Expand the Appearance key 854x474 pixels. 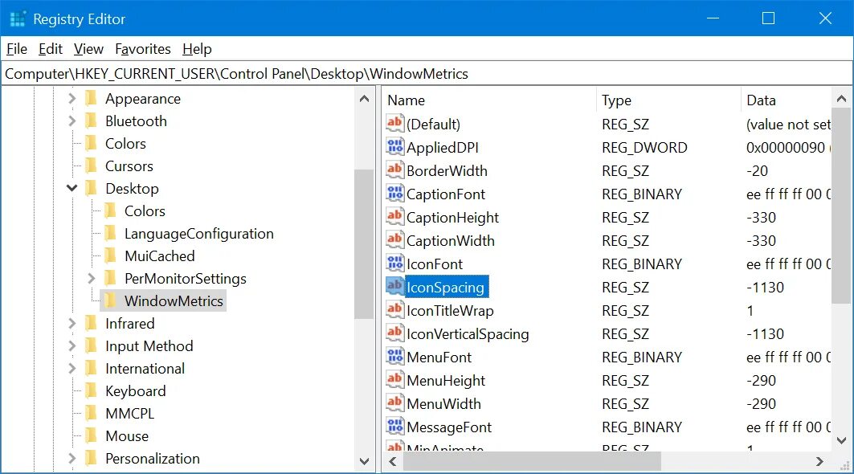pos(72,99)
